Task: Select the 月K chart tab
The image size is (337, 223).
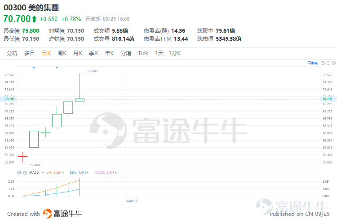Action: click(x=78, y=53)
